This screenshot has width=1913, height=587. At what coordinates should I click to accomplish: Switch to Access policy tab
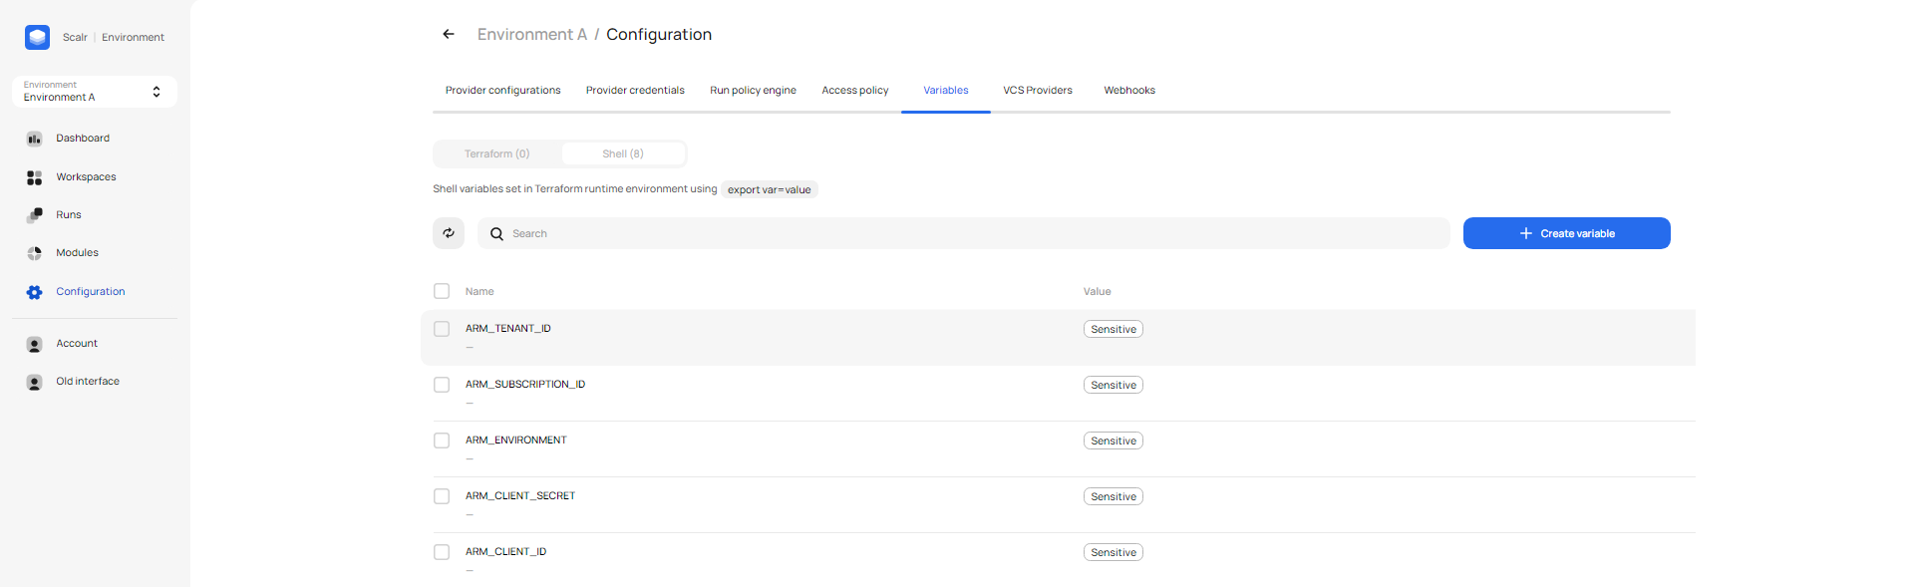pos(854,91)
